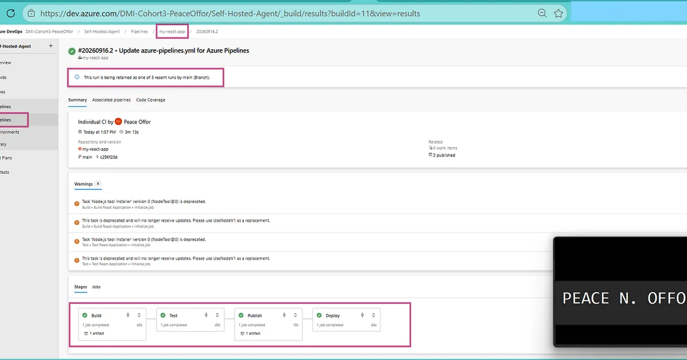Image resolution: width=687 pixels, height=360 pixels.
Task: Click the diamond checks icon on the Build stage
Action: (x=128, y=315)
